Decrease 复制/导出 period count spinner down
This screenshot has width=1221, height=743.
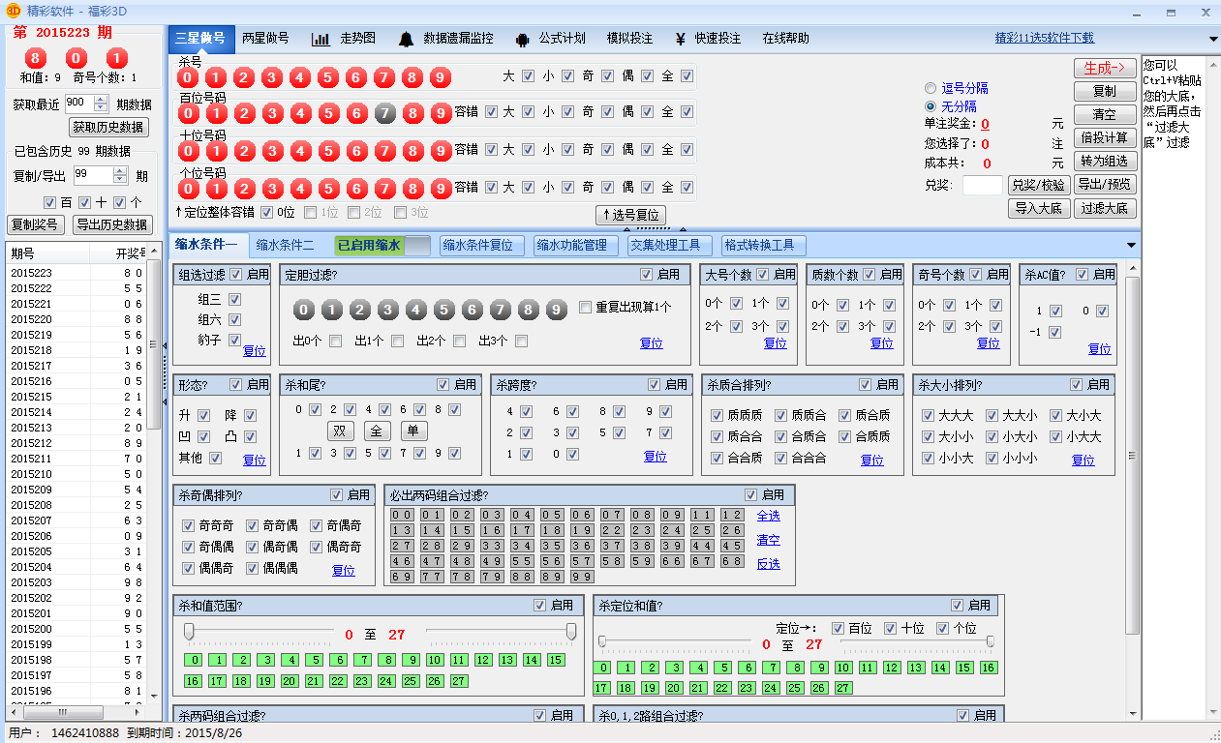tap(120, 180)
